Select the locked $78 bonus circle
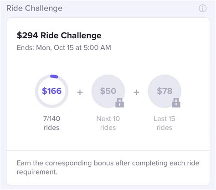 pyautogui.click(x=165, y=91)
